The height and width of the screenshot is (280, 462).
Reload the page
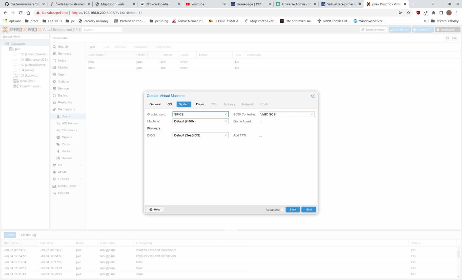tap(21, 13)
